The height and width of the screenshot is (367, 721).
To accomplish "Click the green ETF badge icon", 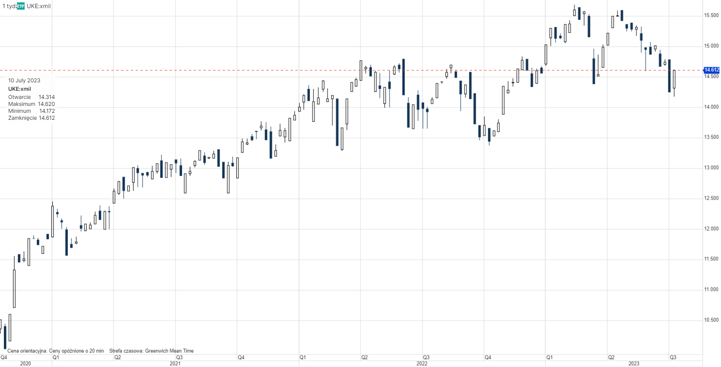I will pyautogui.click(x=21, y=6).
